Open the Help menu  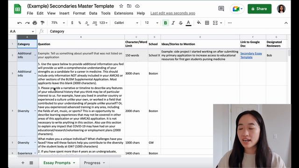pyautogui.click(x=141, y=13)
